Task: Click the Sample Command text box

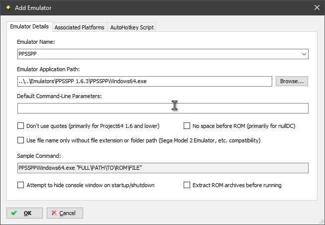Action: tap(163, 168)
